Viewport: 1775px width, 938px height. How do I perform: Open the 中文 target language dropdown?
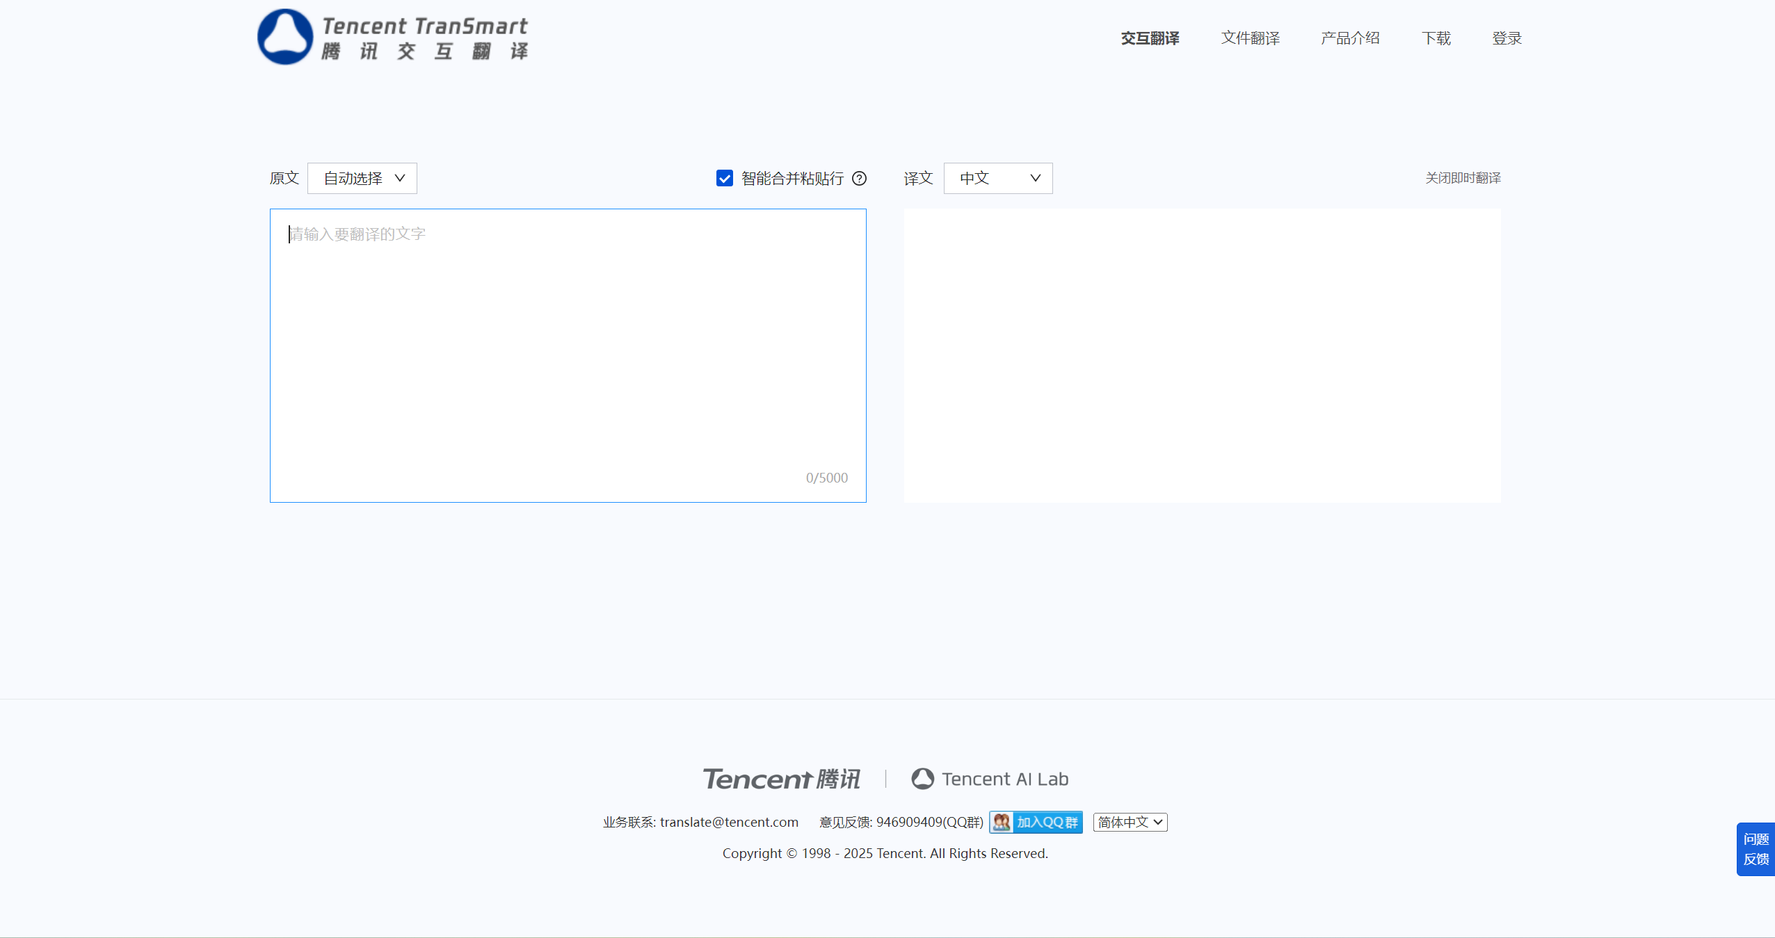coord(998,179)
